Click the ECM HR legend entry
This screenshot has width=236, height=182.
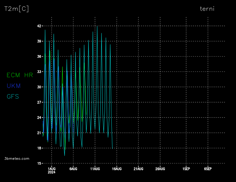[20, 75]
